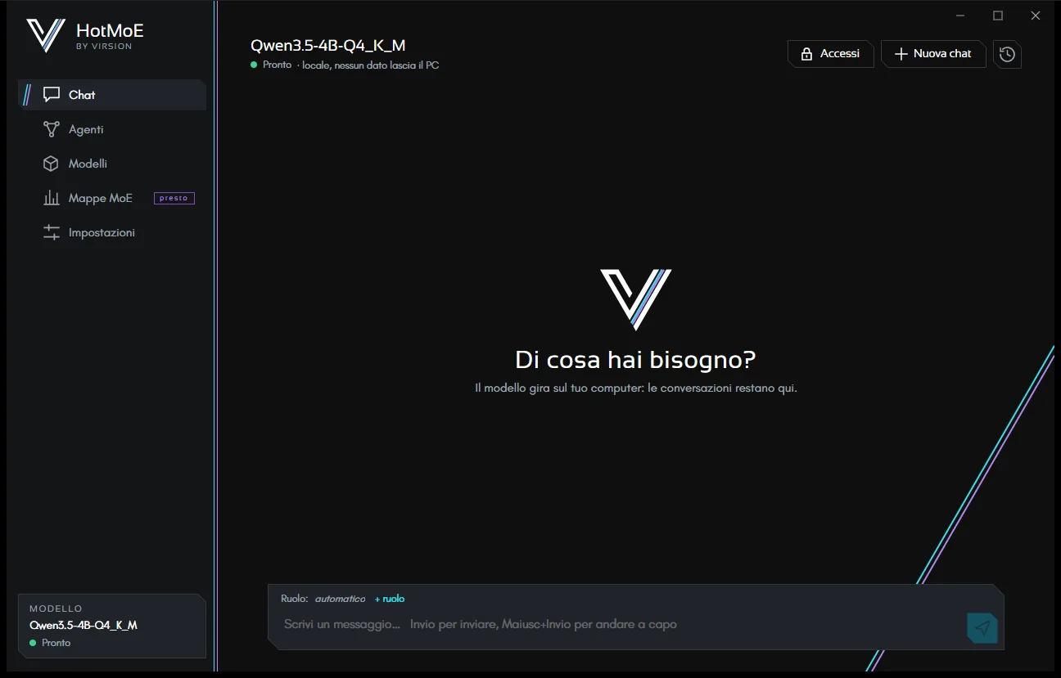Image resolution: width=1061 pixels, height=678 pixels.
Task: Open the Chat section
Action: (112, 95)
